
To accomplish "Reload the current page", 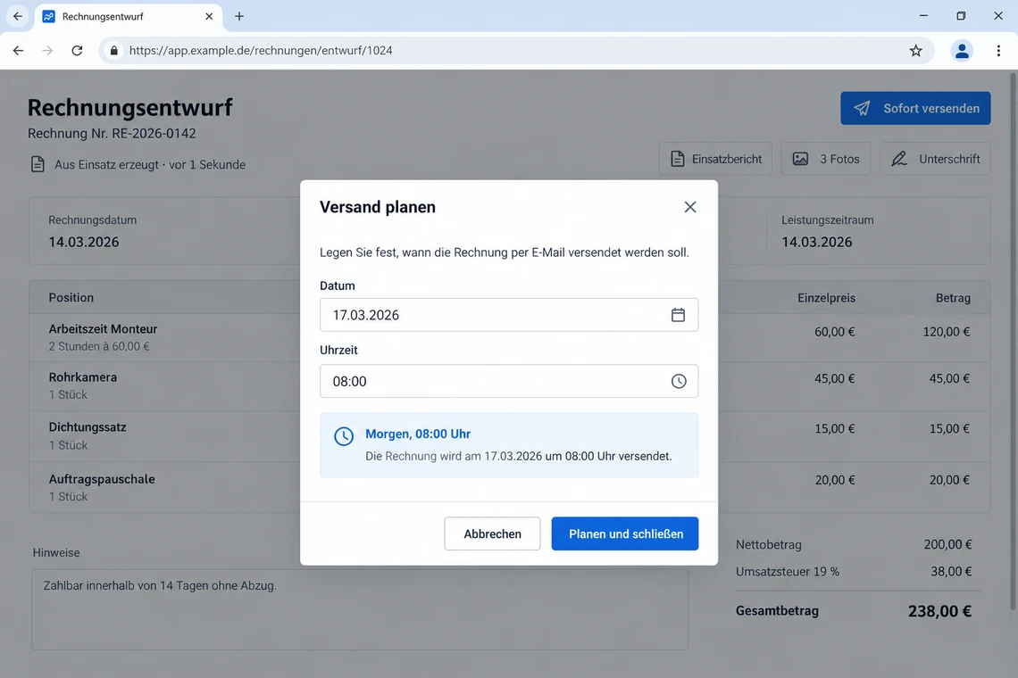I will coord(77,51).
